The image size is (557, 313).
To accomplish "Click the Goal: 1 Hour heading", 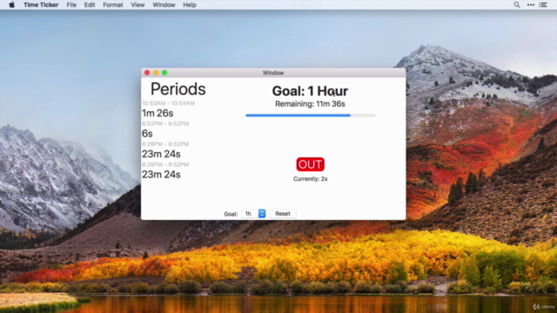I will pos(310,90).
